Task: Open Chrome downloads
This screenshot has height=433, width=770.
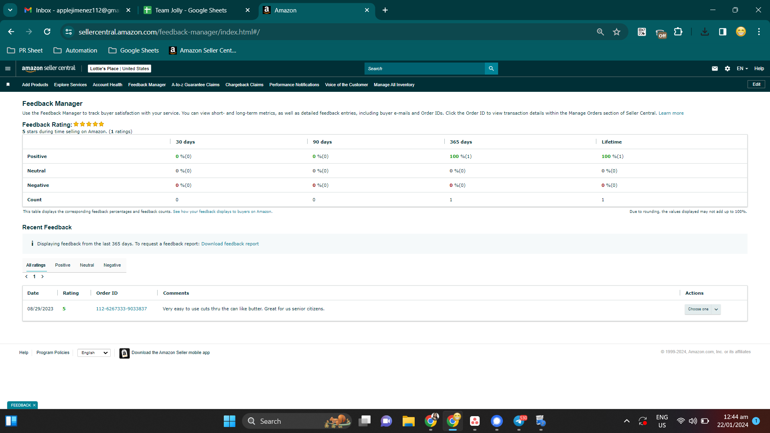Action: [705, 32]
